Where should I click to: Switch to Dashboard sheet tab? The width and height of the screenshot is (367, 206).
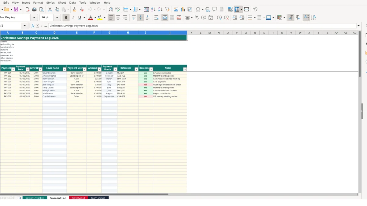click(x=78, y=198)
